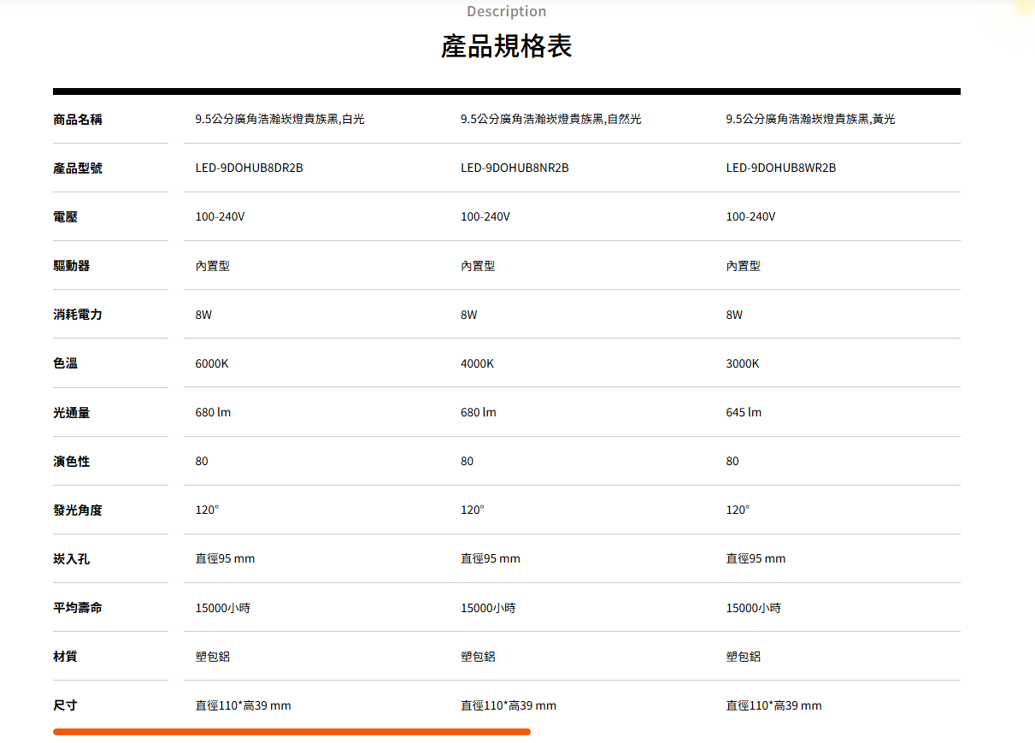Click the 尺寸 row header
The width and height of the screenshot is (1035, 743).
tap(65, 705)
